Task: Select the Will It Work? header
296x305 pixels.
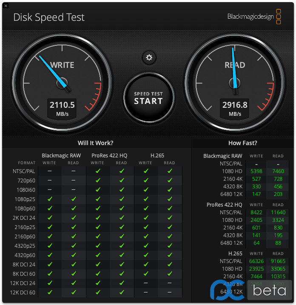Action: pos(95,143)
